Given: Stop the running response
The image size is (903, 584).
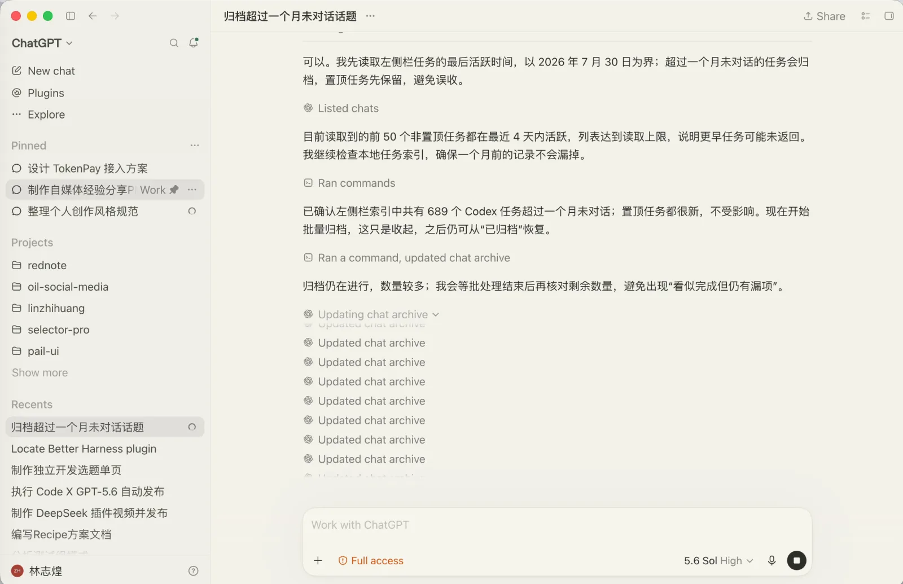Looking at the screenshot, I should click(796, 560).
